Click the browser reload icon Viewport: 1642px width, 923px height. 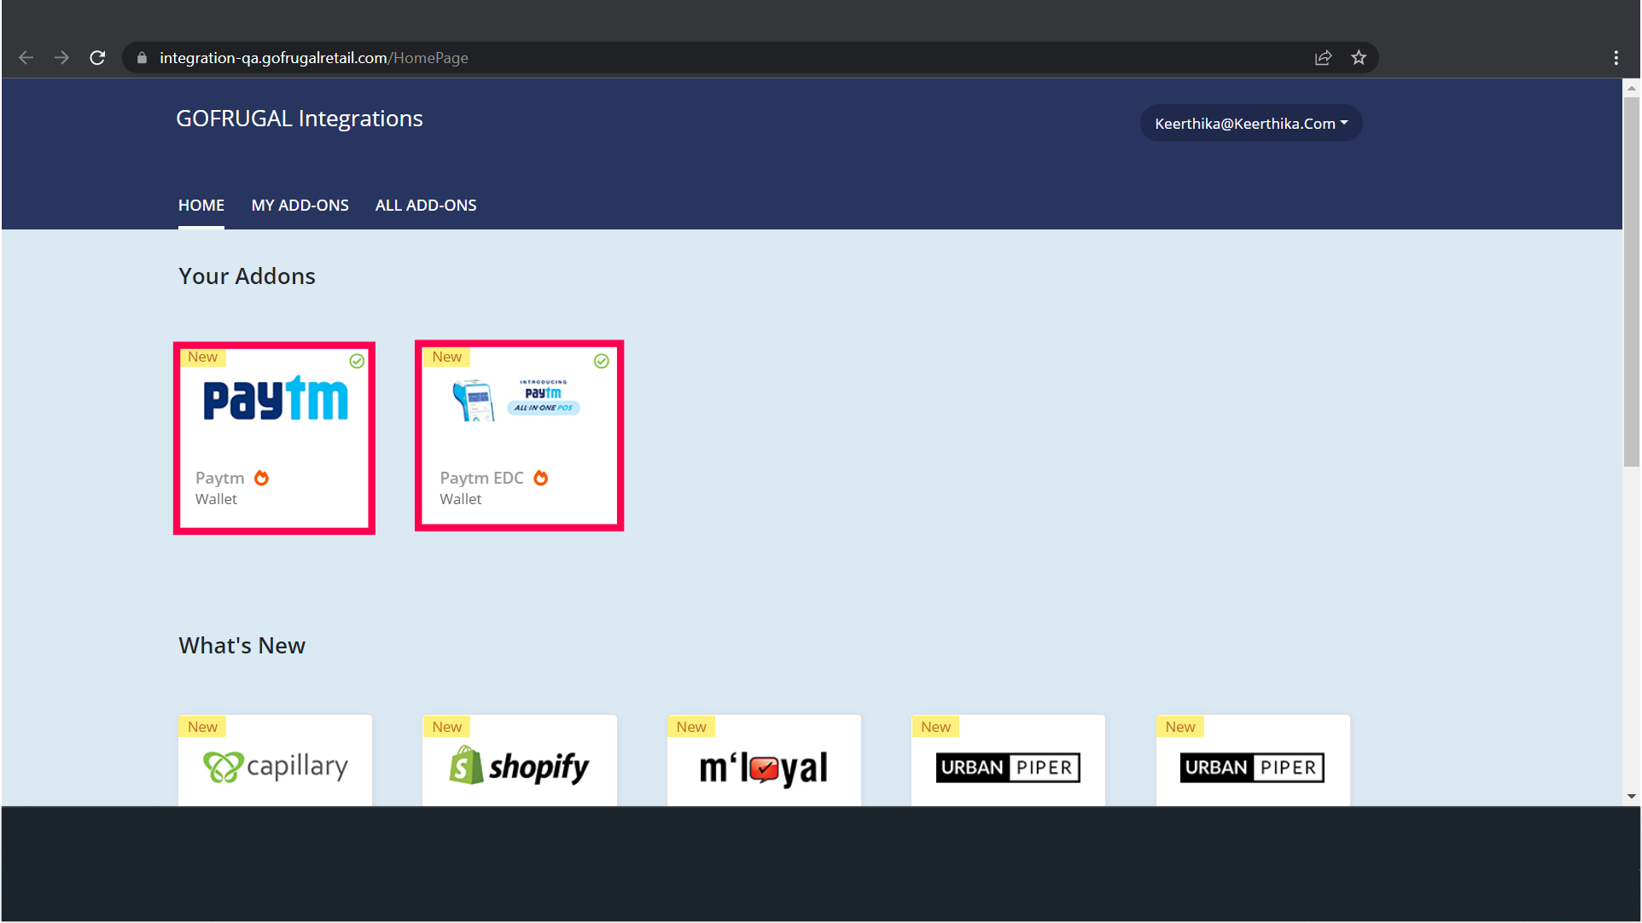click(x=97, y=58)
